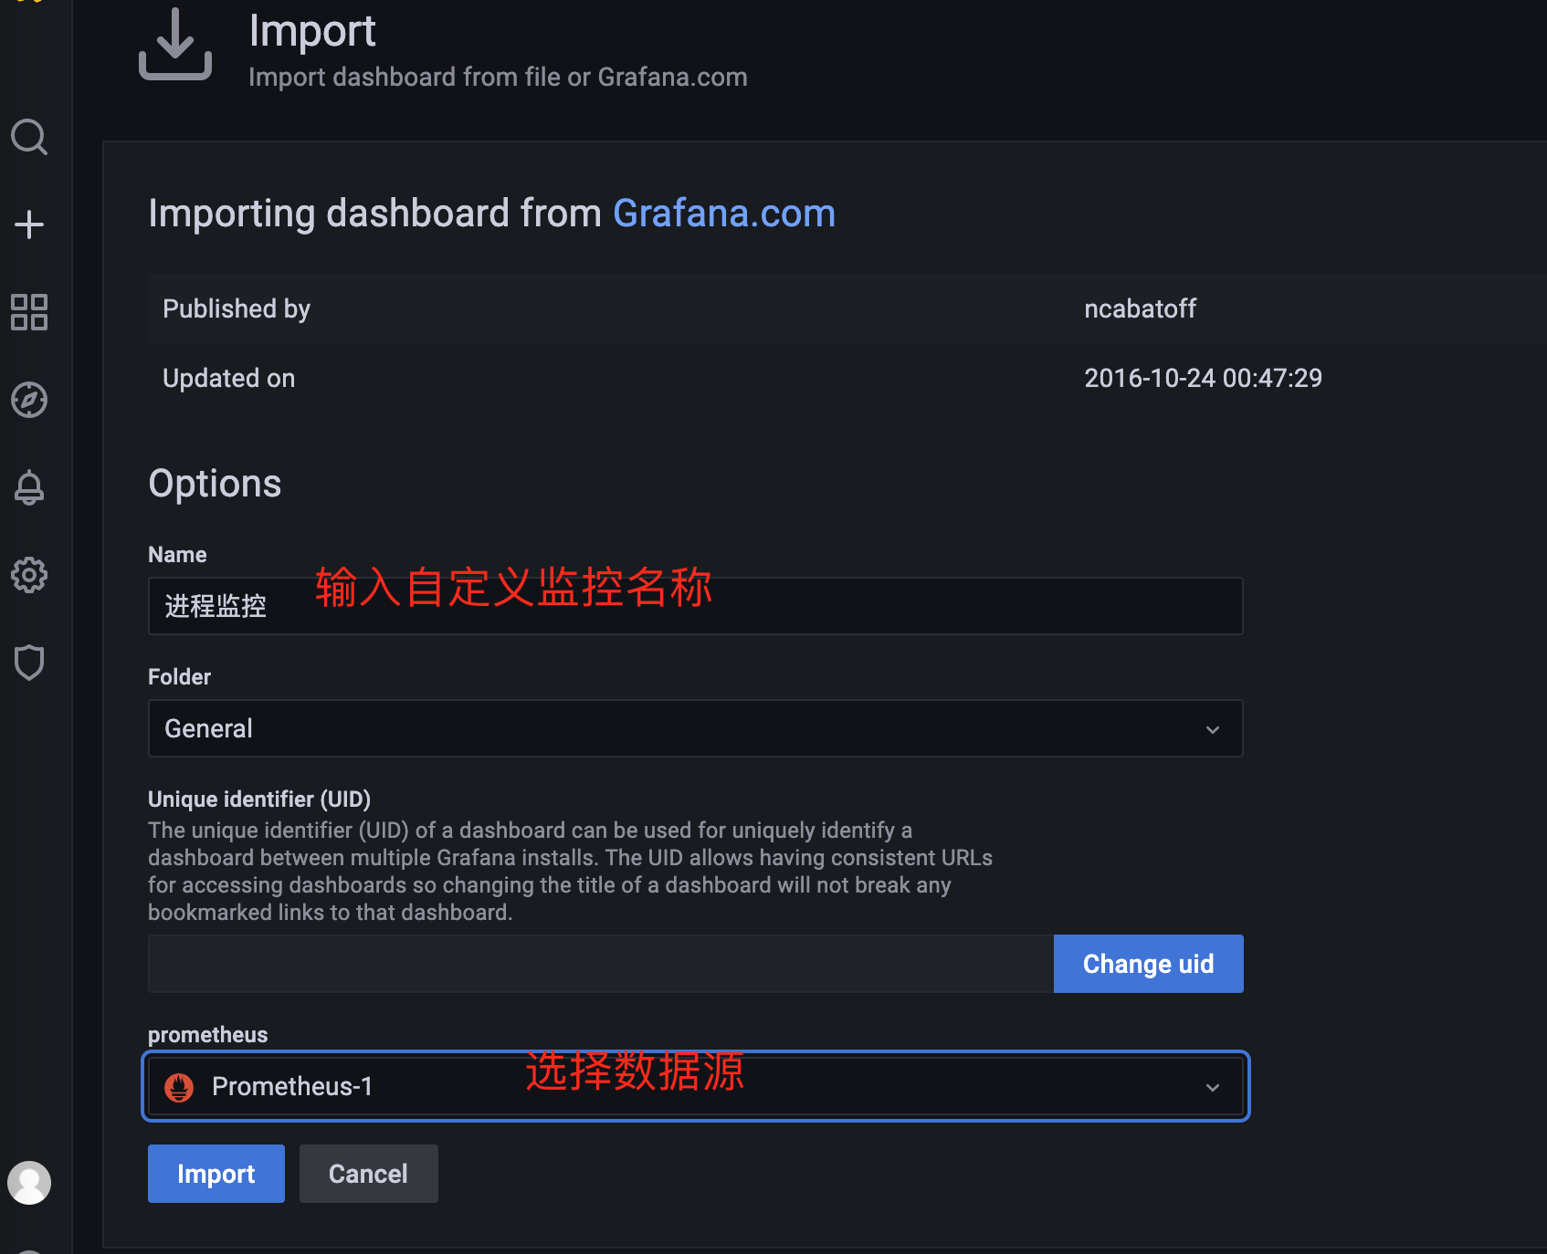The height and width of the screenshot is (1254, 1547).
Task: Click the publisher name ncabatoff
Action: click(1140, 308)
